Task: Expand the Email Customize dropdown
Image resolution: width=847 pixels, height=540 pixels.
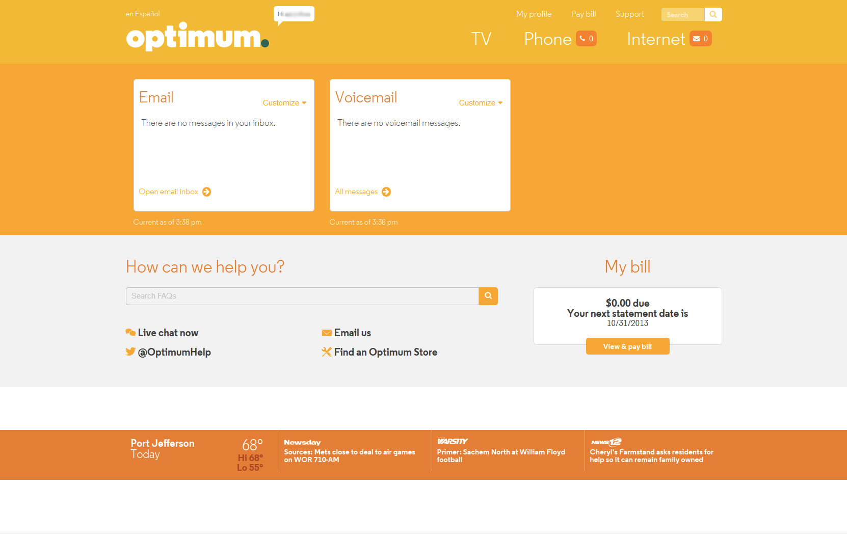Action: 284,103
